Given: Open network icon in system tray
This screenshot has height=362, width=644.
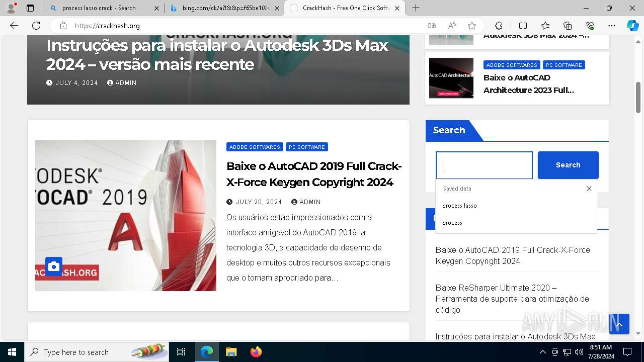Looking at the screenshot, I should click(x=567, y=352).
